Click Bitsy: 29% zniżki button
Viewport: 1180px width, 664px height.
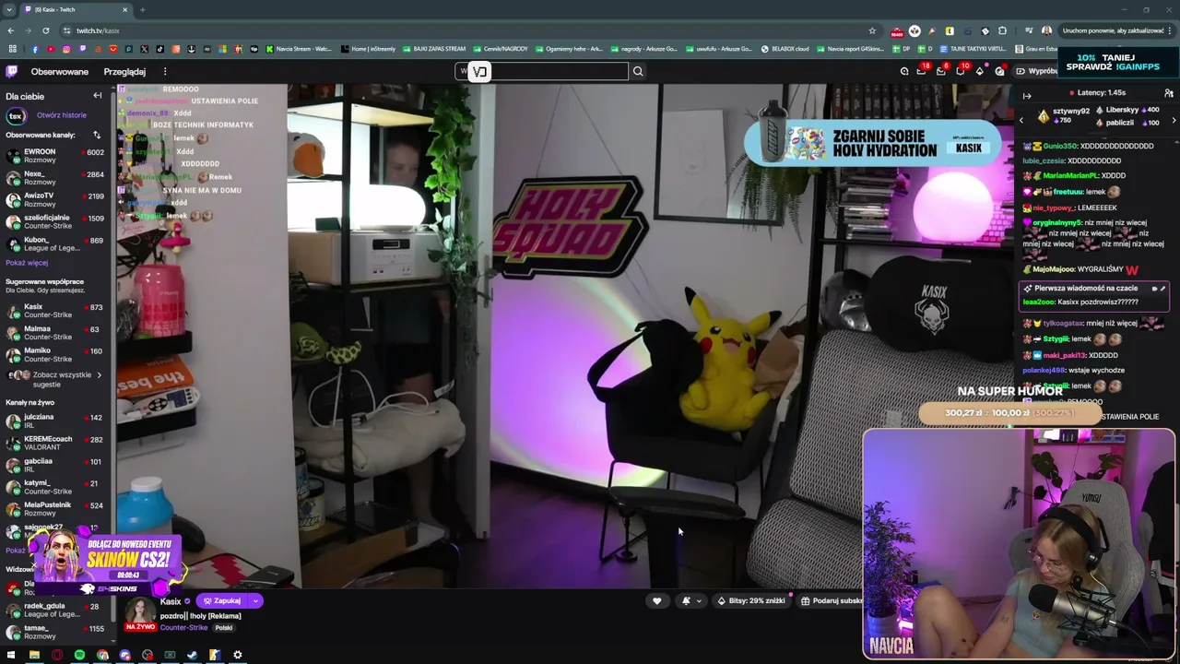point(751,600)
